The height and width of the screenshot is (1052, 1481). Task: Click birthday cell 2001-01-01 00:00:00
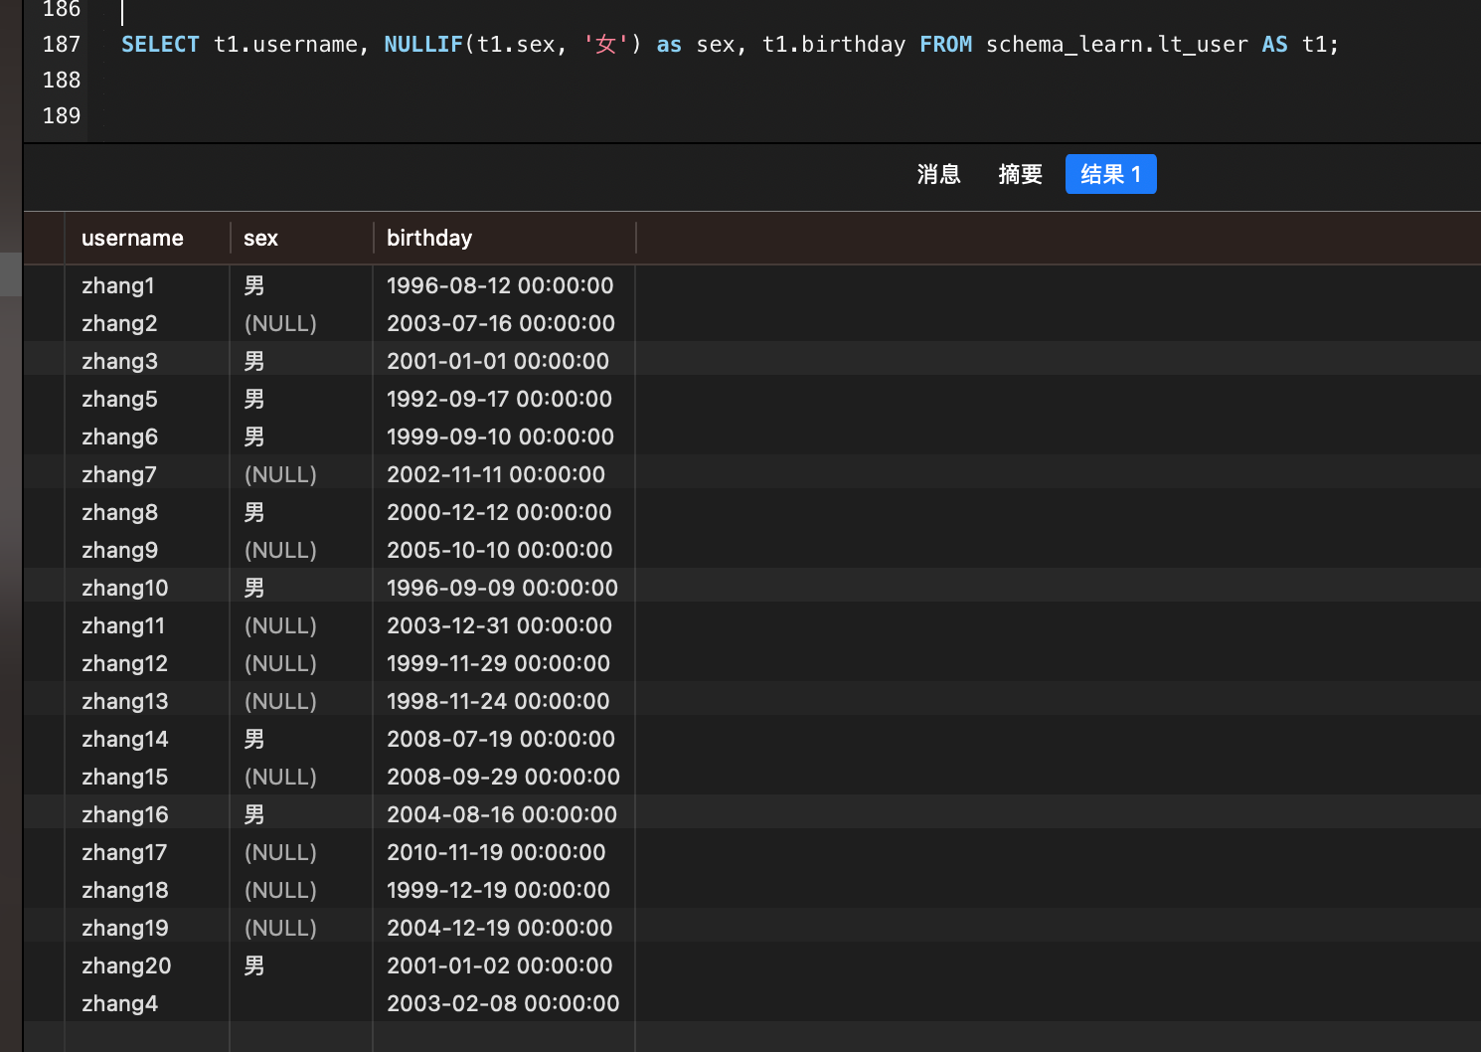click(497, 362)
